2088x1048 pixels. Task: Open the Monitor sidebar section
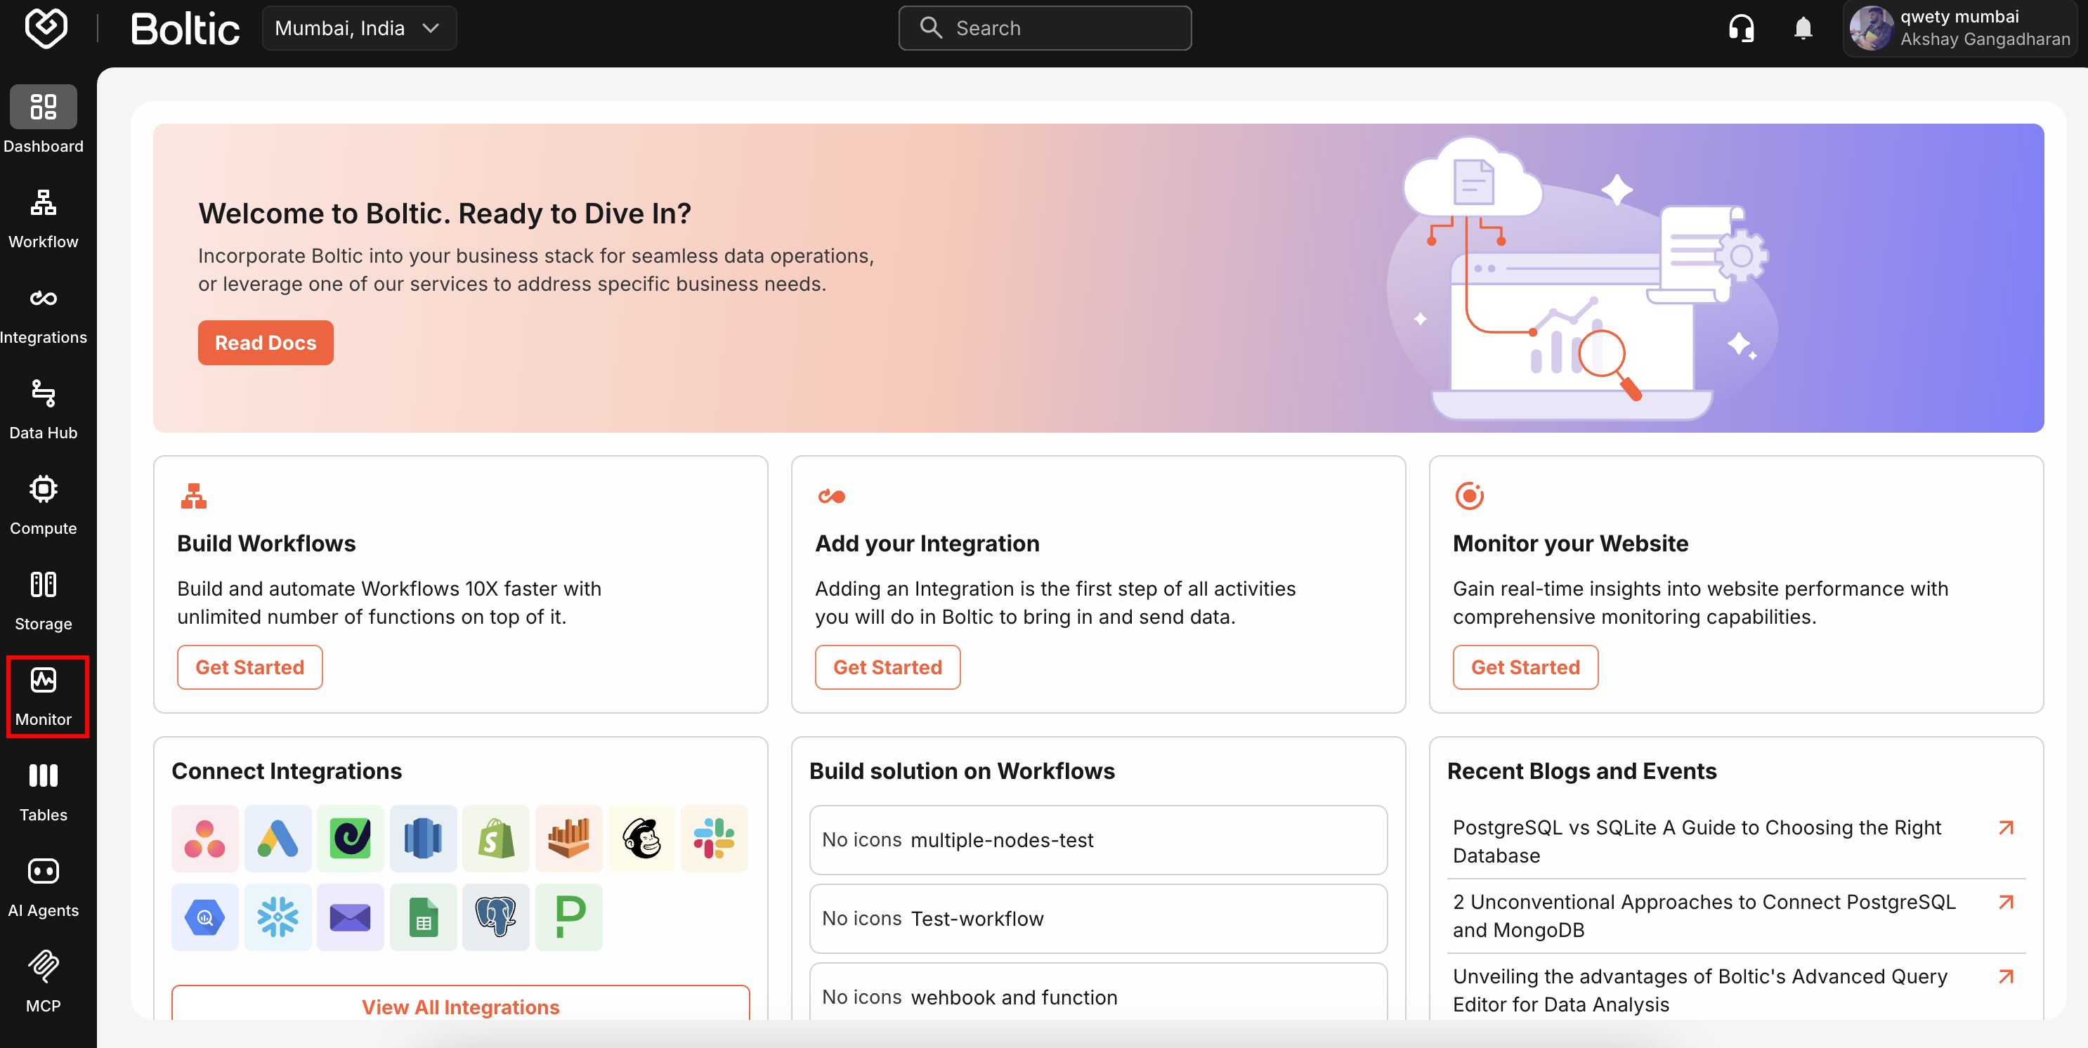pyautogui.click(x=43, y=696)
